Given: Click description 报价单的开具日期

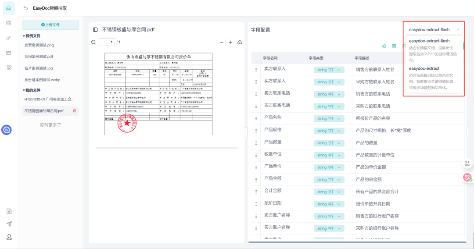Looking at the screenshot, I should [373, 204].
